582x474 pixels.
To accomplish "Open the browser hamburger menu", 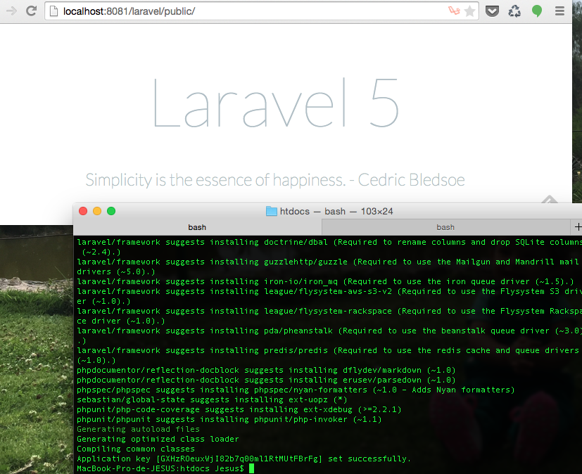I will (559, 11).
